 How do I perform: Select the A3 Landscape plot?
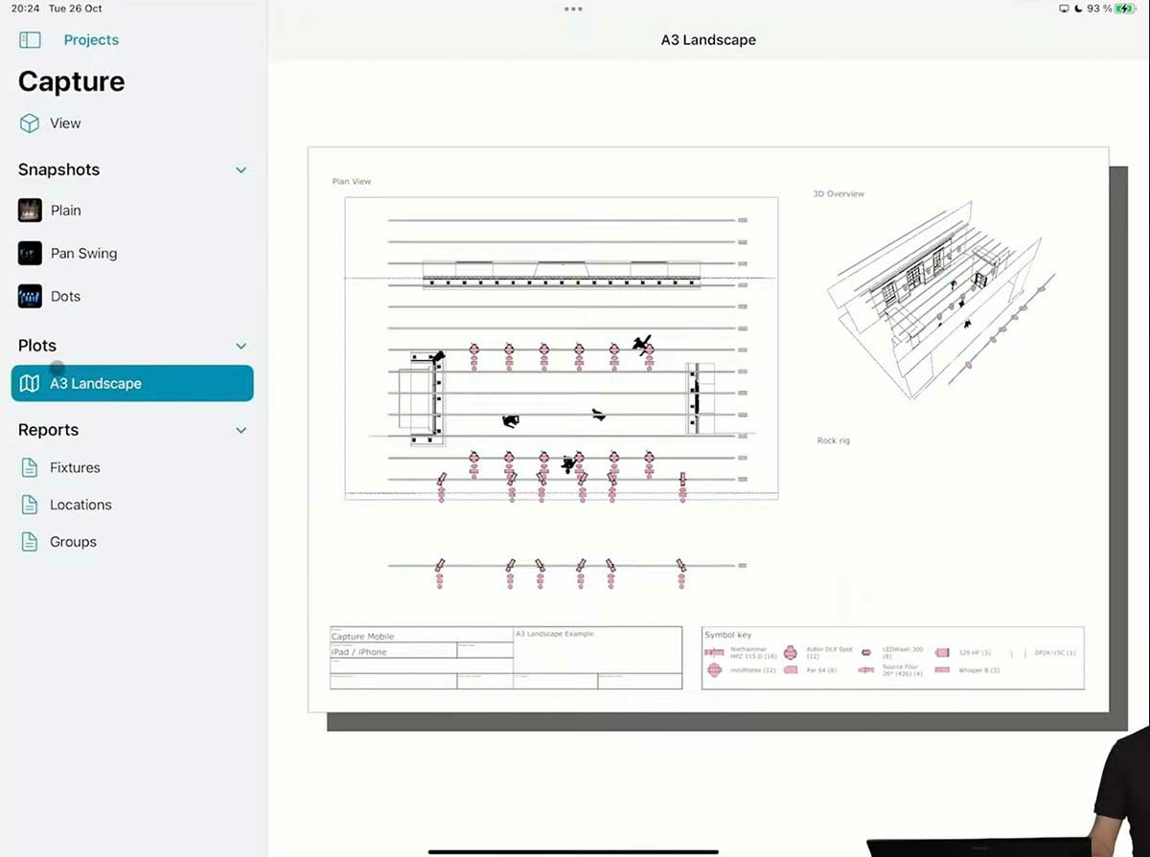96,384
